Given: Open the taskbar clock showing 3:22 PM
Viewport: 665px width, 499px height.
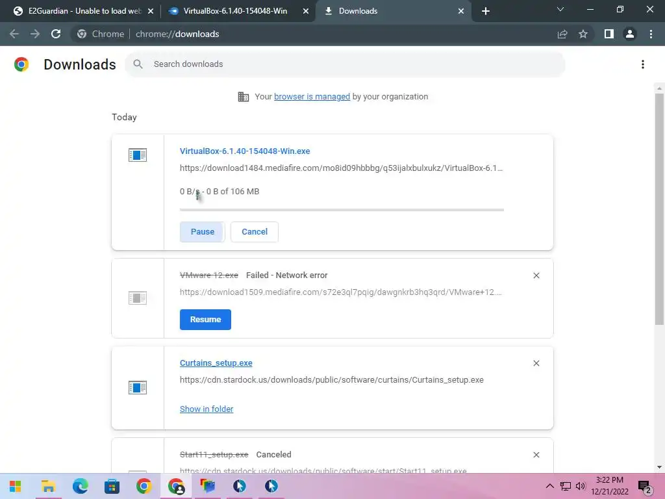Looking at the screenshot, I should (x=610, y=486).
